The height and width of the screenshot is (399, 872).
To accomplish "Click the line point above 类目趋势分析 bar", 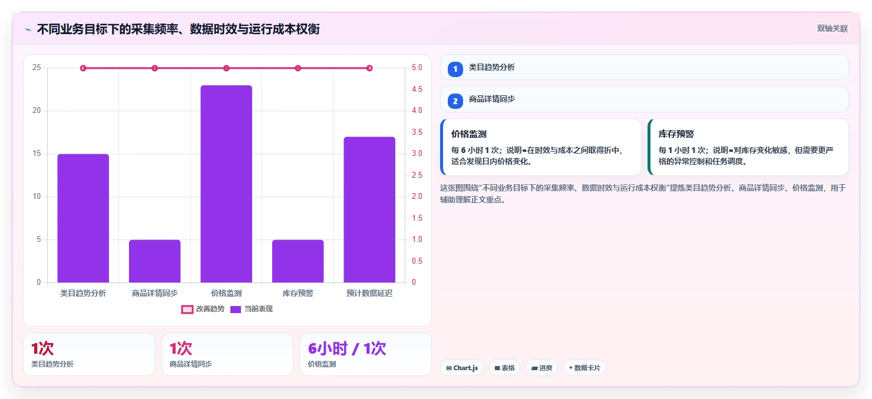I will tap(83, 68).
